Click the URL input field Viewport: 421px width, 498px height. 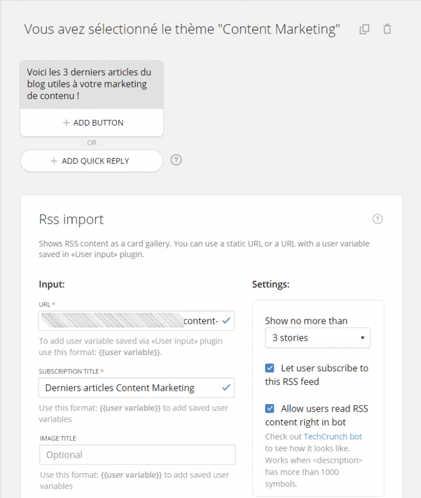136,321
